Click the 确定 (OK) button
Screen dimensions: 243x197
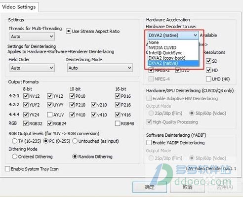click(150, 187)
